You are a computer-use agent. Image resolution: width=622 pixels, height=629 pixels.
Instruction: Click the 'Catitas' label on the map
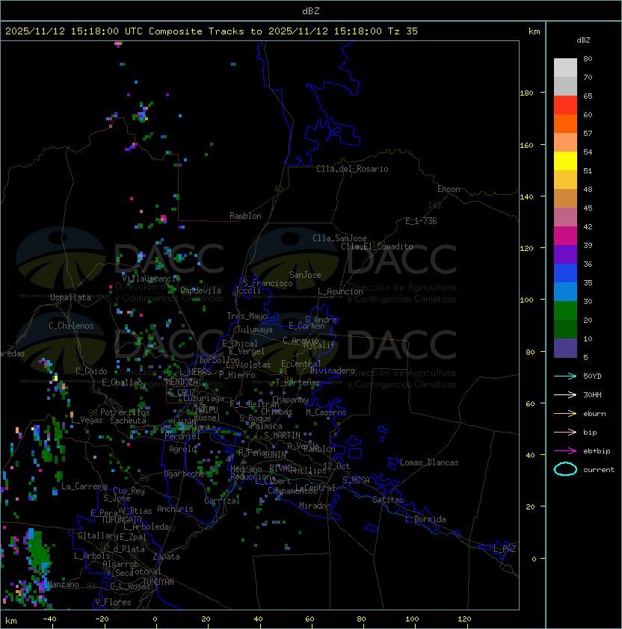tap(388, 500)
